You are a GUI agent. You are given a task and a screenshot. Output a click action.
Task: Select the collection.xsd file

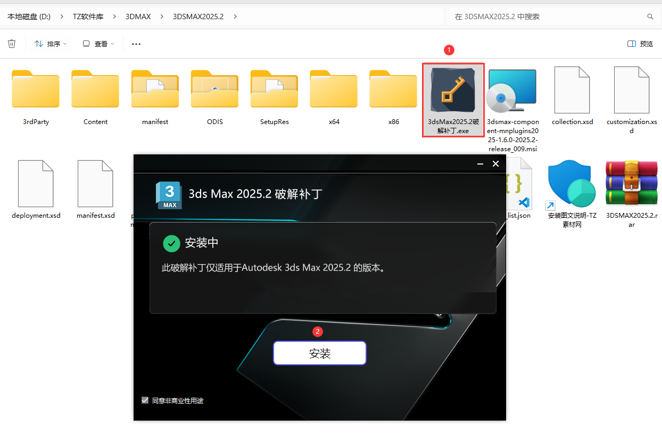pos(572,90)
